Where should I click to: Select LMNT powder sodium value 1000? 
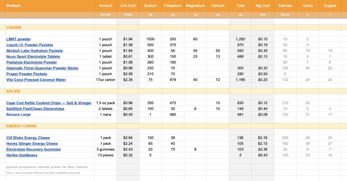point(150,39)
